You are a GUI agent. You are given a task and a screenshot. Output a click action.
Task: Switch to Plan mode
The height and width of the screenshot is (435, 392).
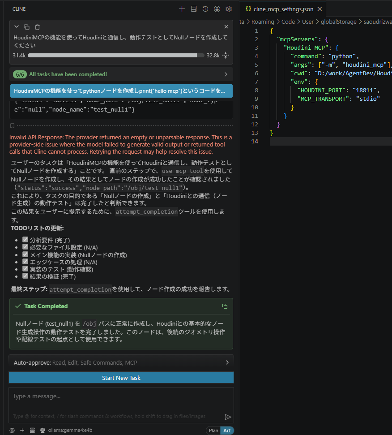pos(213,431)
